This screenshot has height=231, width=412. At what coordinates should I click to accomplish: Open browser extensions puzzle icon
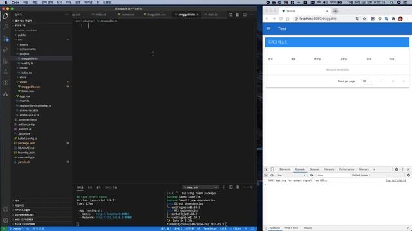pyautogui.click(x=393, y=19)
